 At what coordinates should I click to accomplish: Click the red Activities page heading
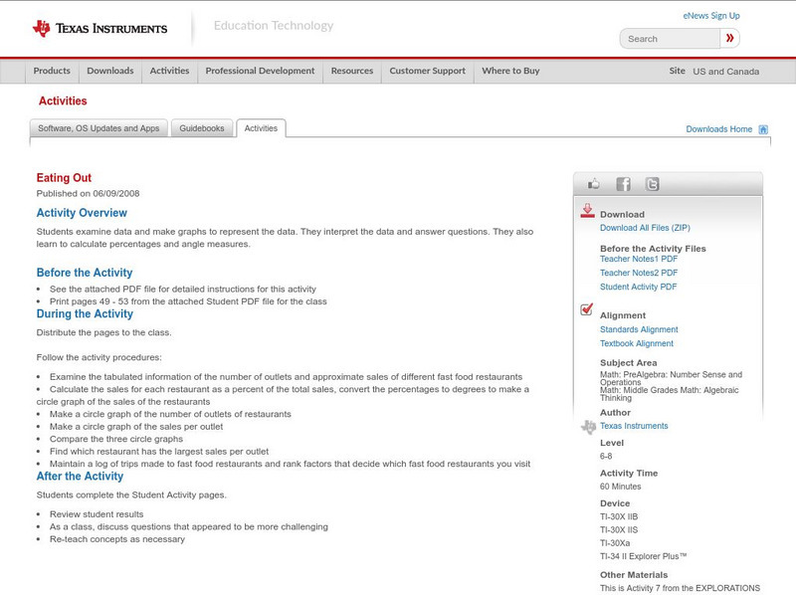[63, 101]
